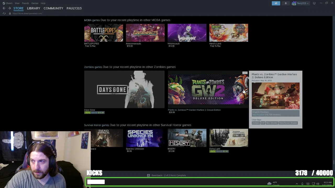335x188 pixels.
Task: Go back with the back arrow
Action: pyautogui.click(x=4, y=8)
